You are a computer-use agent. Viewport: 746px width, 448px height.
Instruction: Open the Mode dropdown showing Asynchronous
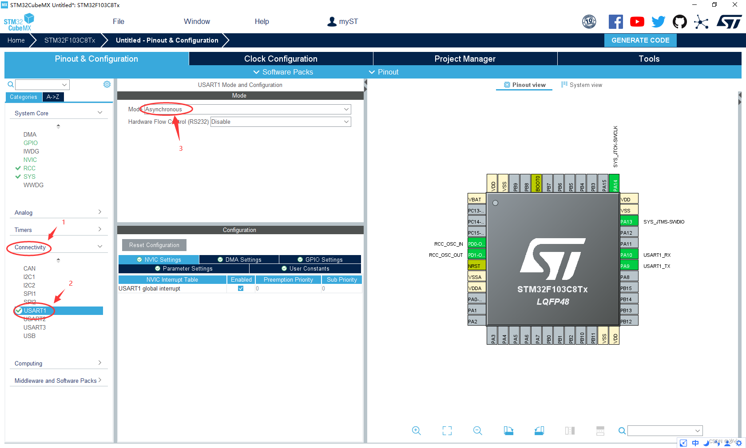tap(247, 109)
